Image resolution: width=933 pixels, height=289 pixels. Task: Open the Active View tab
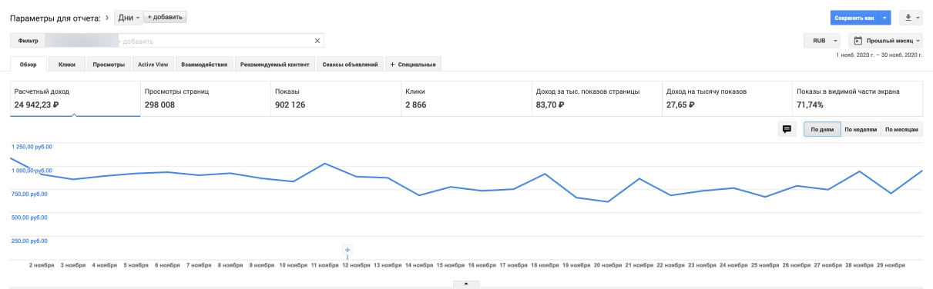click(x=153, y=65)
